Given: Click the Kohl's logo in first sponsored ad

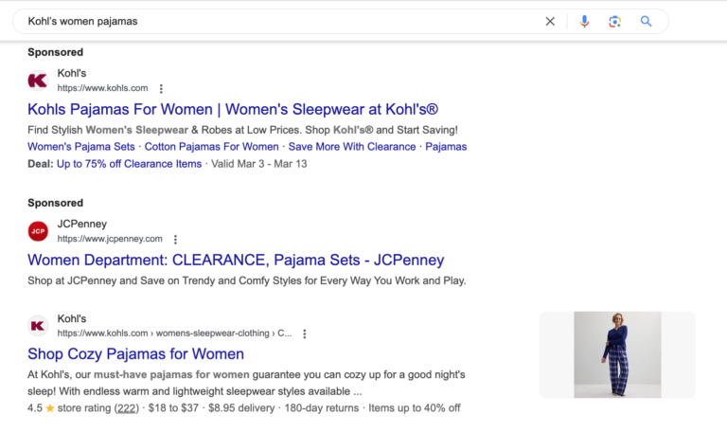Looking at the screenshot, I should pos(38,81).
